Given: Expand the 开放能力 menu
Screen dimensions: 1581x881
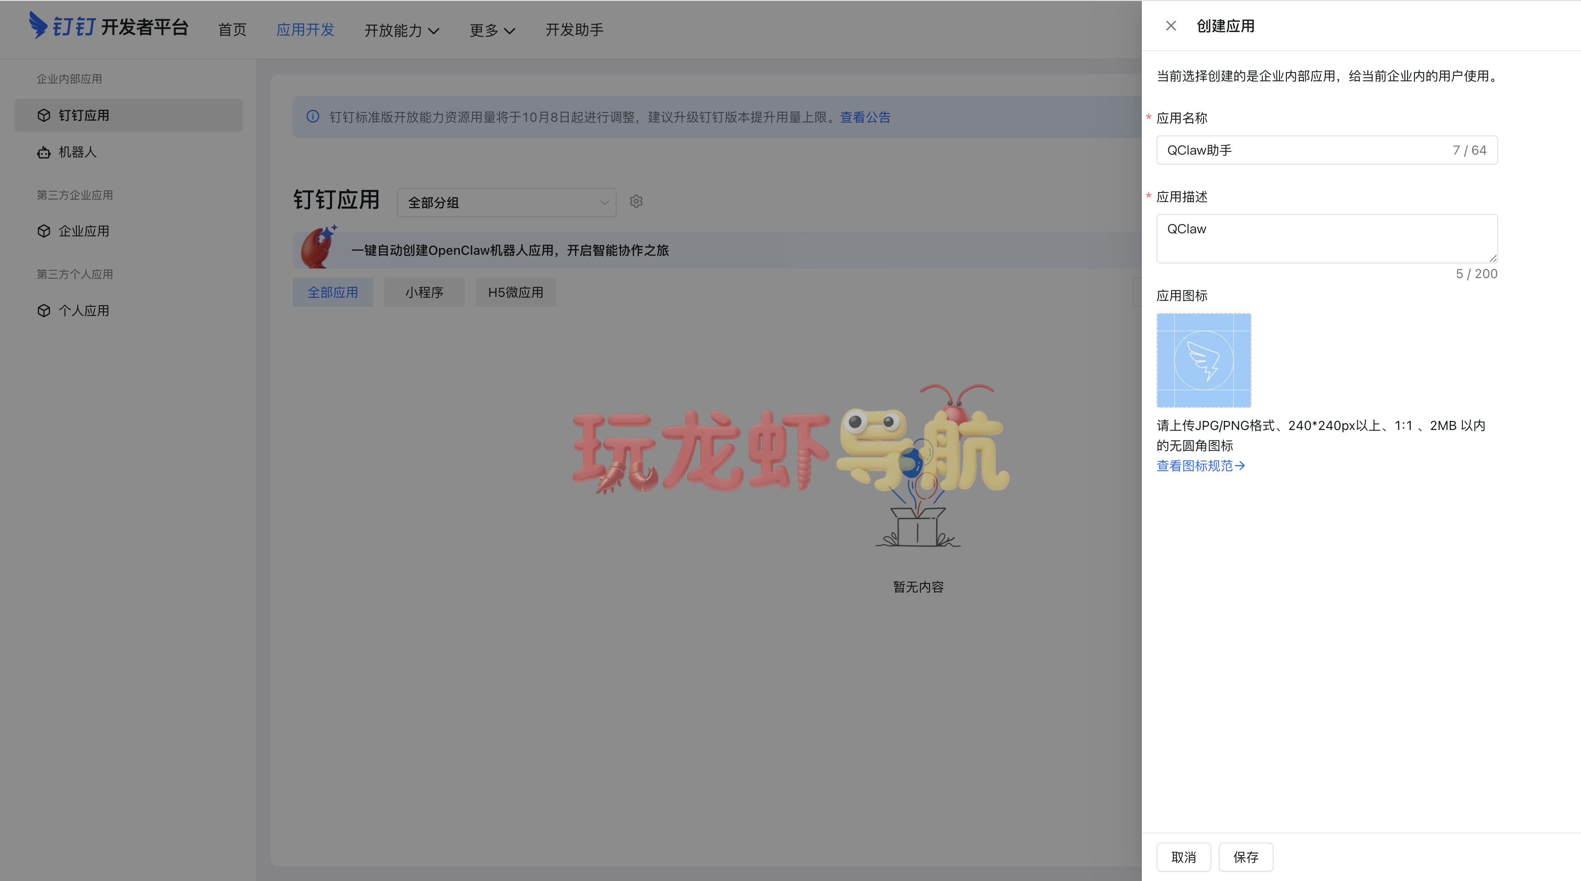Looking at the screenshot, I should [401, 30].
